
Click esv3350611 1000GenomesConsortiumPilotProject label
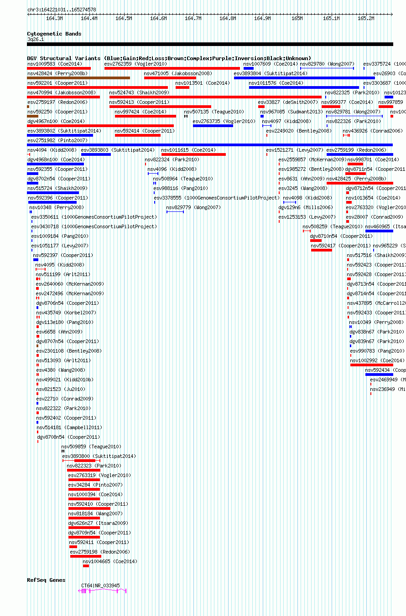pyautogui.click(x=94, y=217)
